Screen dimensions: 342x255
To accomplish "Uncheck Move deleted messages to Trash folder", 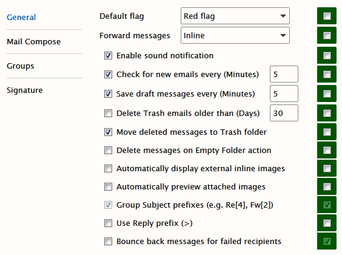I will [x=108, y=132].
